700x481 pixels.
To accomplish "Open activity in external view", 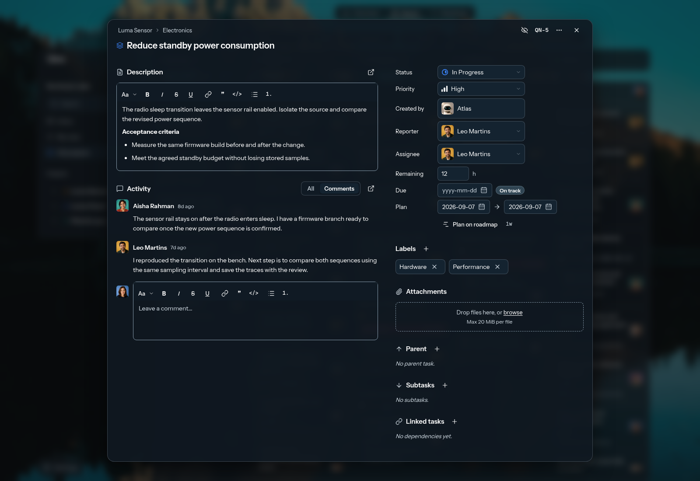I will (x=371, y=188).
